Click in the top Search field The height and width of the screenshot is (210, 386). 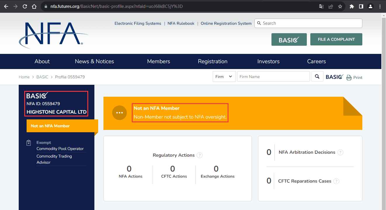click(308, 23)
